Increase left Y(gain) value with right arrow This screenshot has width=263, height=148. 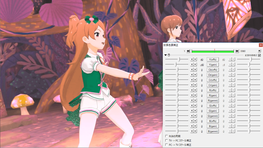coord(195,64)
